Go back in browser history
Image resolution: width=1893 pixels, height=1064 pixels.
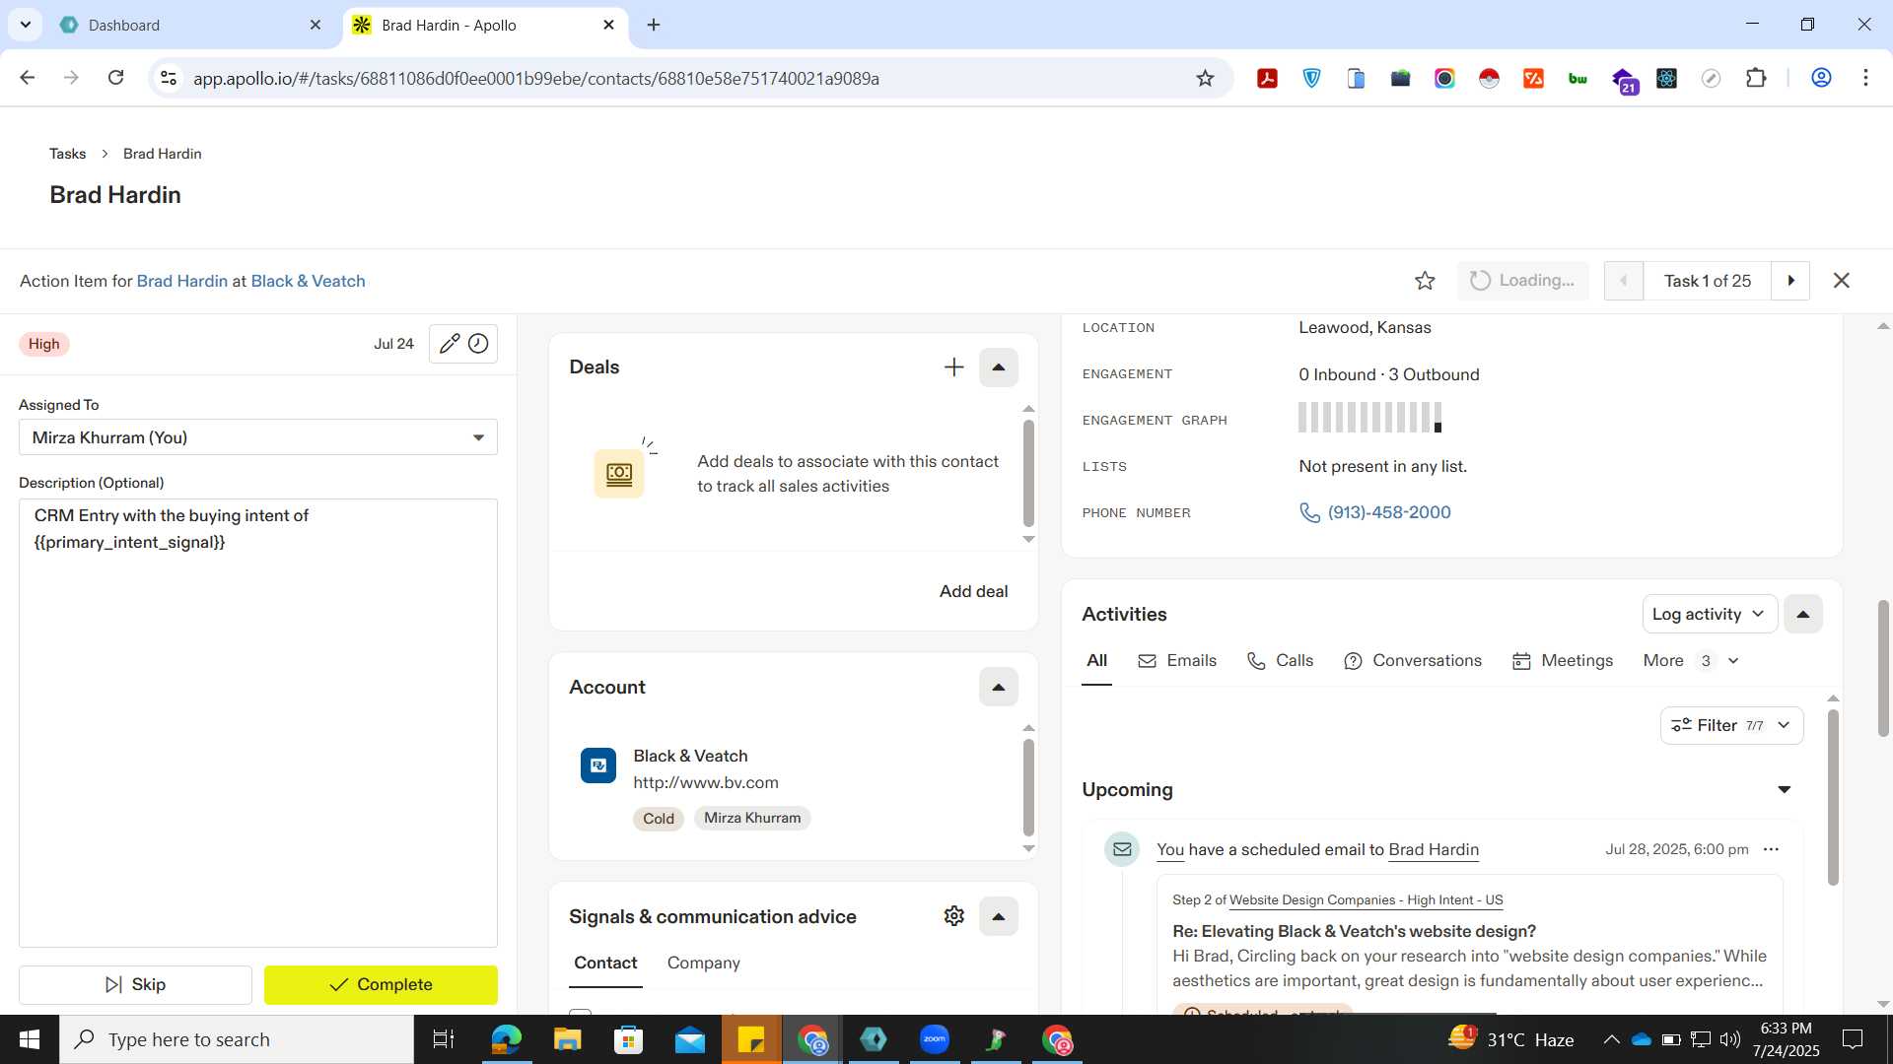pos(28,78)
